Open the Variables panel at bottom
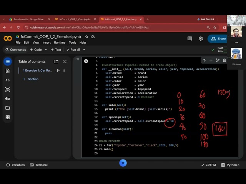The height and width of the screenshot is (184, 246). click(x=15, y=165)
